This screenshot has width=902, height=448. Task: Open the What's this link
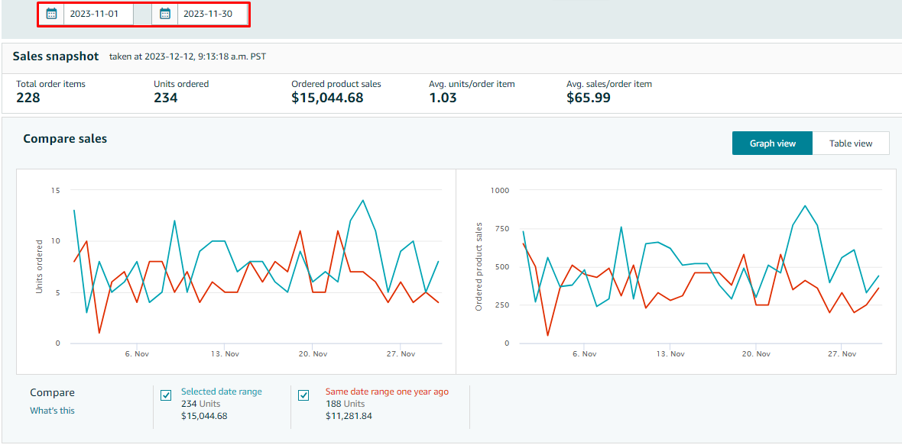[x=52, y=411]
